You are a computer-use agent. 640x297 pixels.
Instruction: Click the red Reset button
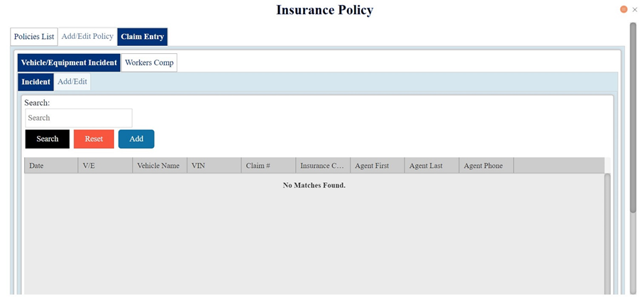[x=94, y=139]
